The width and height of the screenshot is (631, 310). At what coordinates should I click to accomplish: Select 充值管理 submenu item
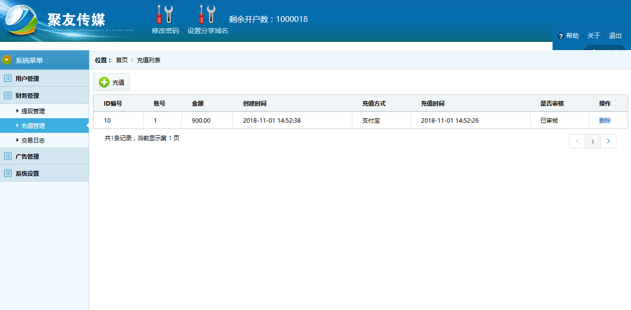[x=44, y=126]
